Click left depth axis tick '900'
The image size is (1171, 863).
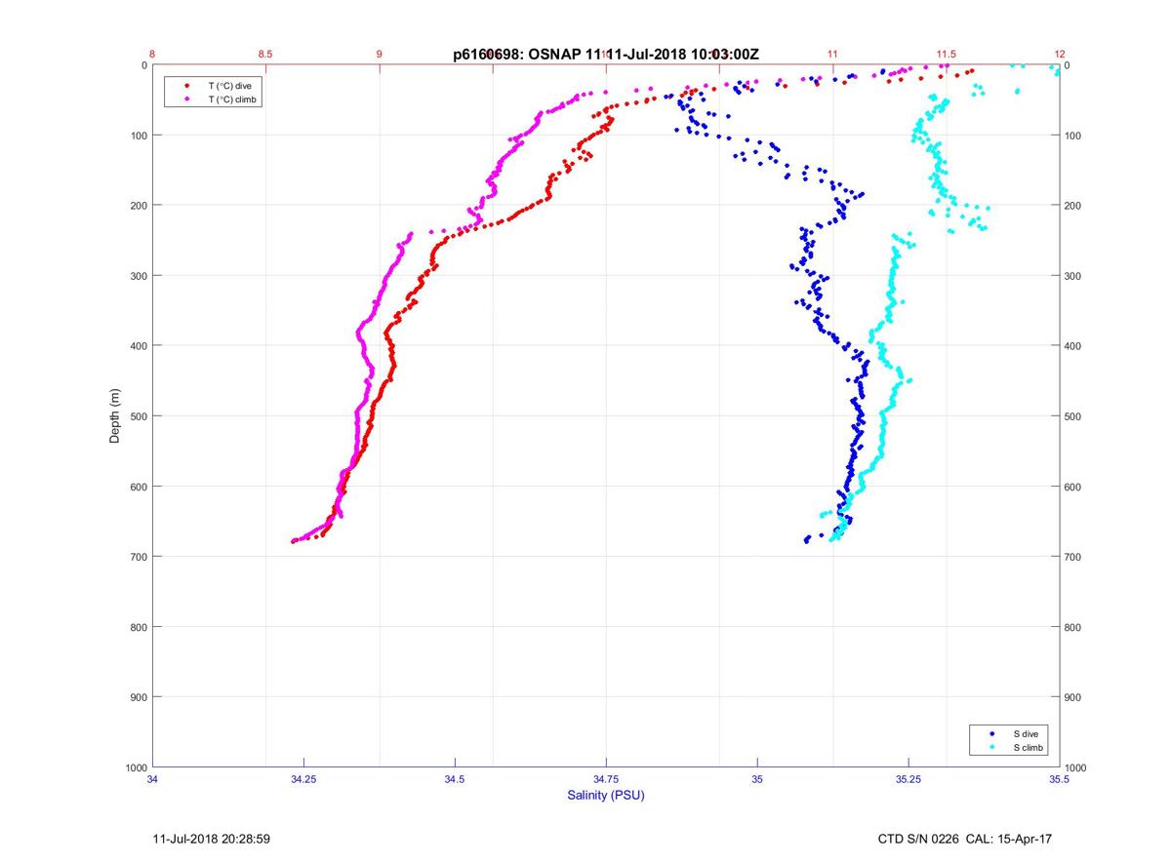coord(138,697)
